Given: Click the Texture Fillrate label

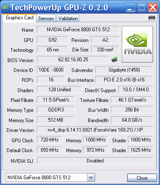Looking at the screenshot, I should point(94,100).
